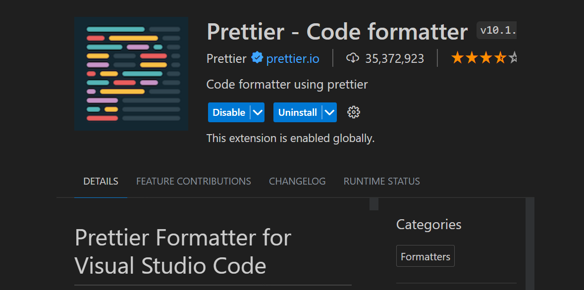Click the 'Code formatter using prettier' description
The width and height of the screenshot is (584, 290).
(287, 85)
